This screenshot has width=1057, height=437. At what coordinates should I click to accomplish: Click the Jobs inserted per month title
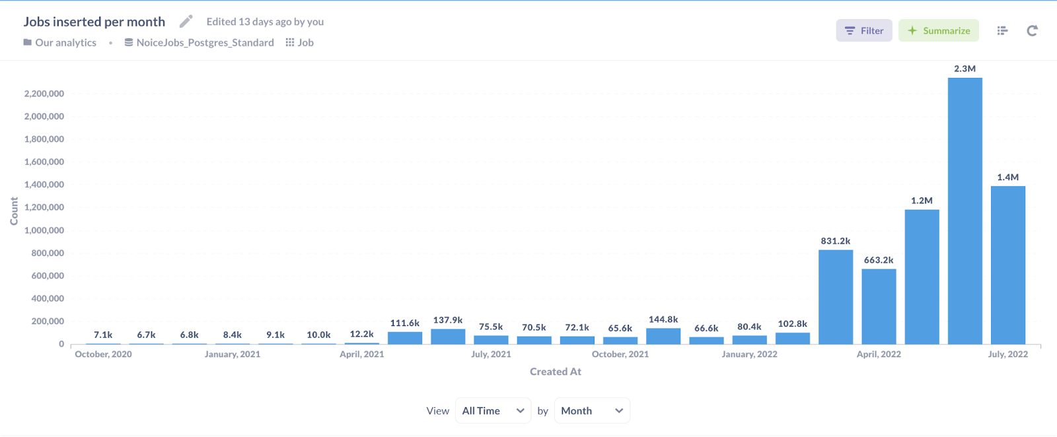(94, 22)
